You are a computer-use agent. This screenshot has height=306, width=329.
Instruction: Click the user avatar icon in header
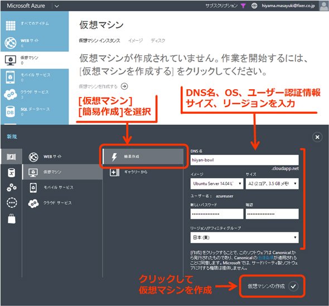click(x=323, y=6)
